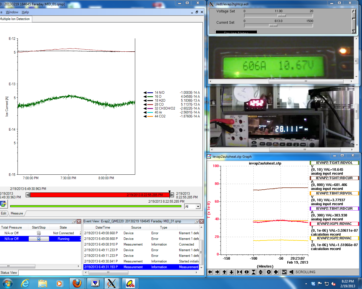
Task: Click Event View scrollbar up arrow
Action: (201, 227)
